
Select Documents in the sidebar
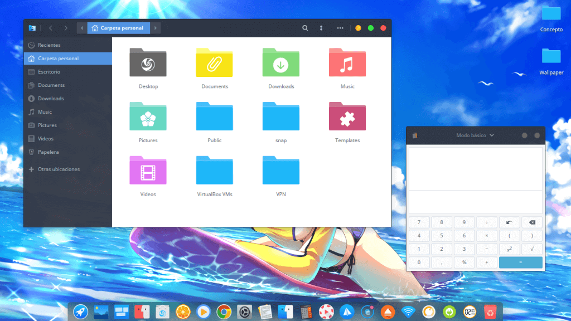pos(67,85)
